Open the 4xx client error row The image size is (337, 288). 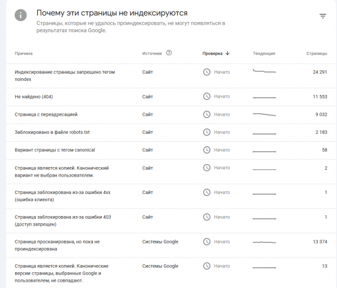click(x=171, y=196)
